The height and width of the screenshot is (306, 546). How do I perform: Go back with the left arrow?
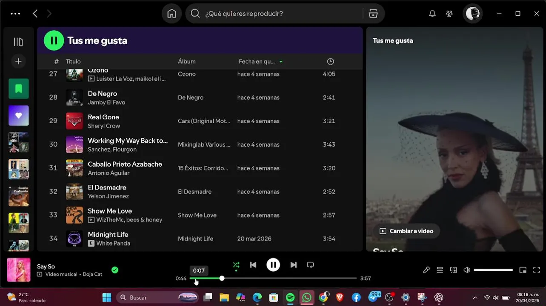(35, 14)
